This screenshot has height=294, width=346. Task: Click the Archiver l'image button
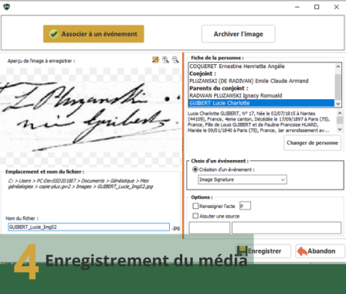tap(239, 34)
